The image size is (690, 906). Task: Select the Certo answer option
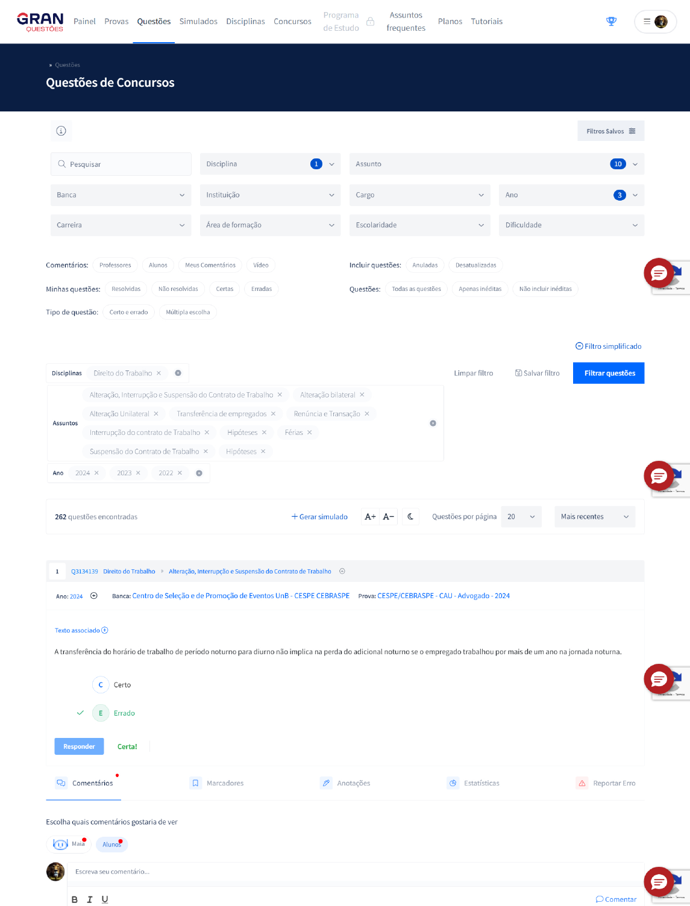(x=101, y=685)
